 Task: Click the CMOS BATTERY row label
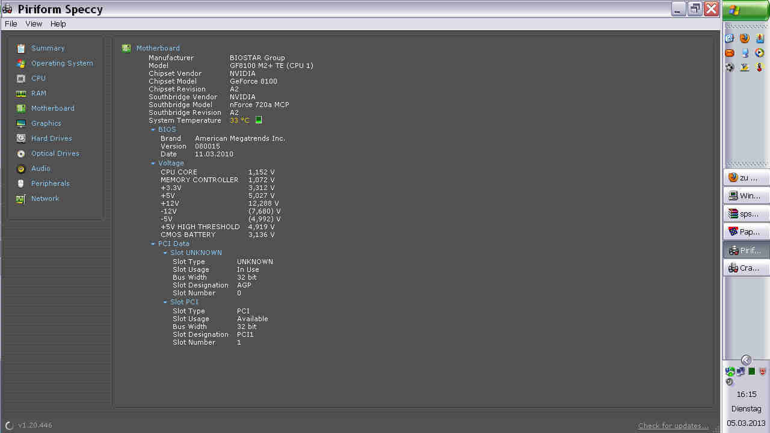[188, 235]
